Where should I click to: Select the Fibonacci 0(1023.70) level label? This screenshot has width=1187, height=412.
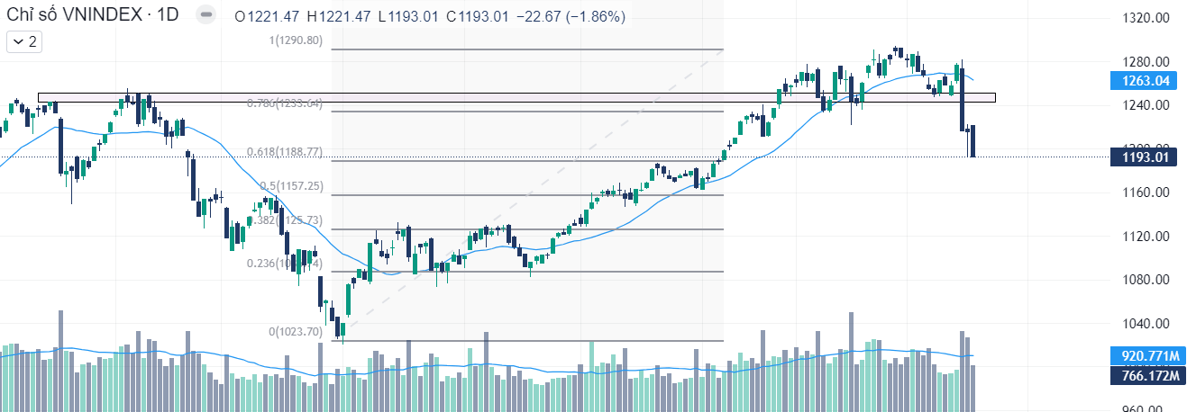click(x=296, y=332)
